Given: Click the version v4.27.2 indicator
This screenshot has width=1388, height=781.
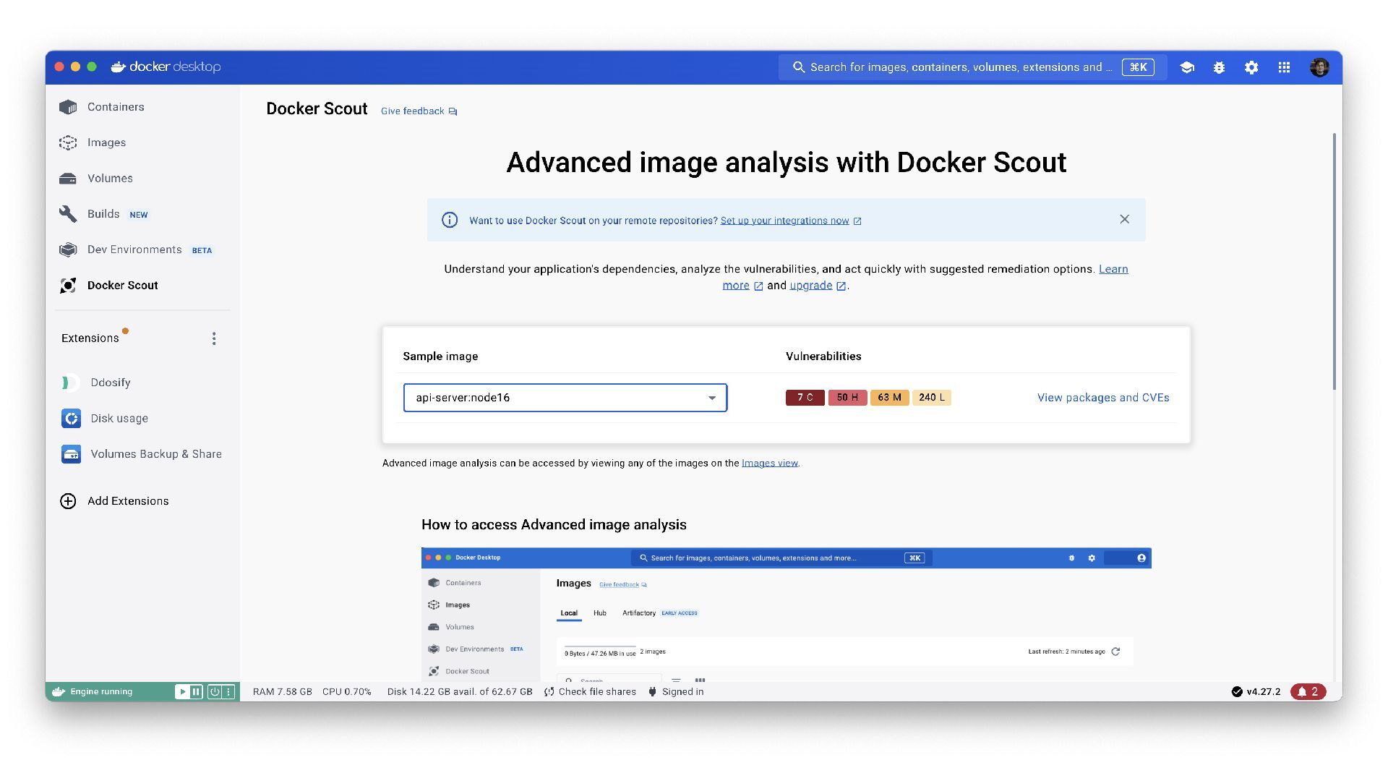Looking at the screenshot, I should point(1256,692).
